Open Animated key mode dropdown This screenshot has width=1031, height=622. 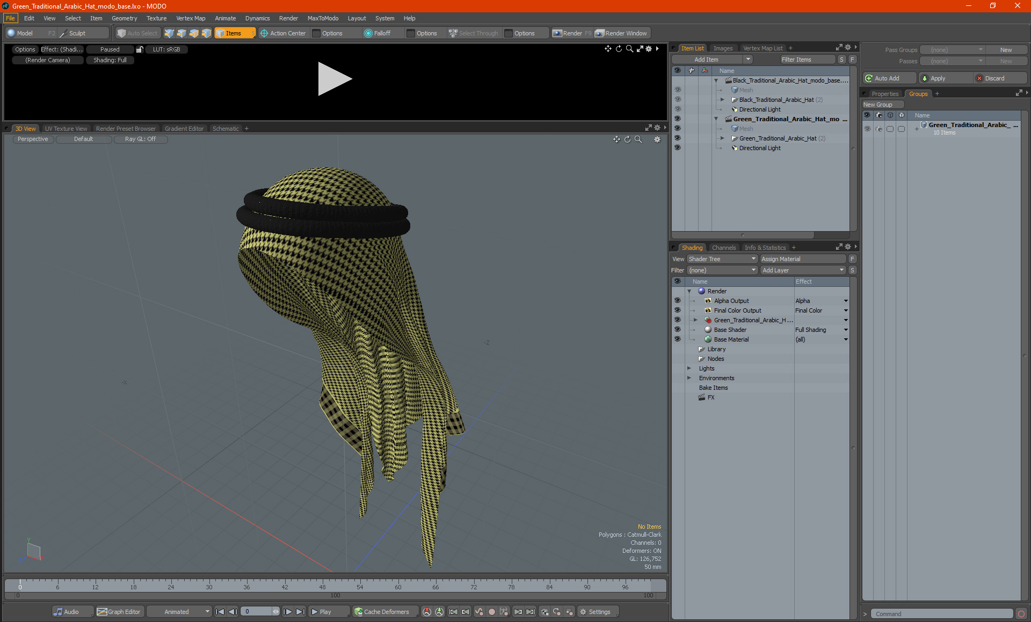click(179, 612)
